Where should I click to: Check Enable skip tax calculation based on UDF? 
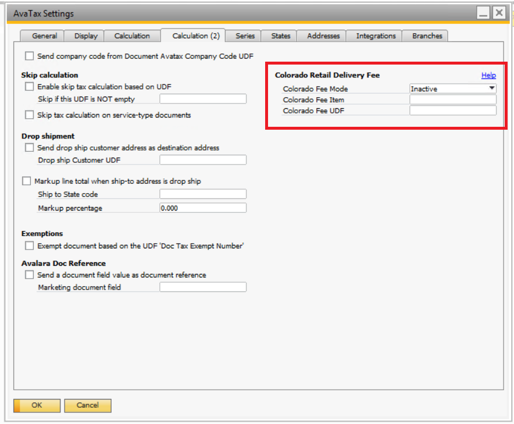tap(29, 87)
